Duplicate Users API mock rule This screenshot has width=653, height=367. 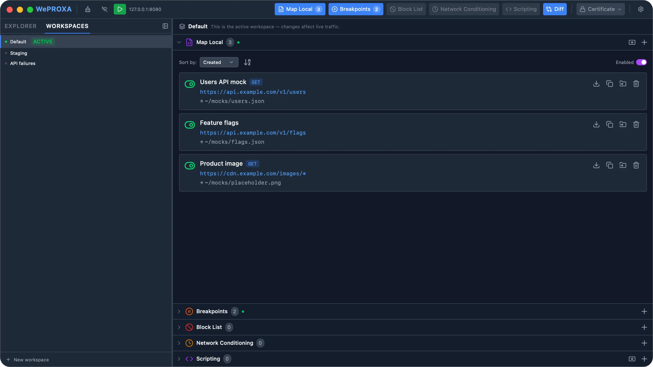[x=609, y=84]
